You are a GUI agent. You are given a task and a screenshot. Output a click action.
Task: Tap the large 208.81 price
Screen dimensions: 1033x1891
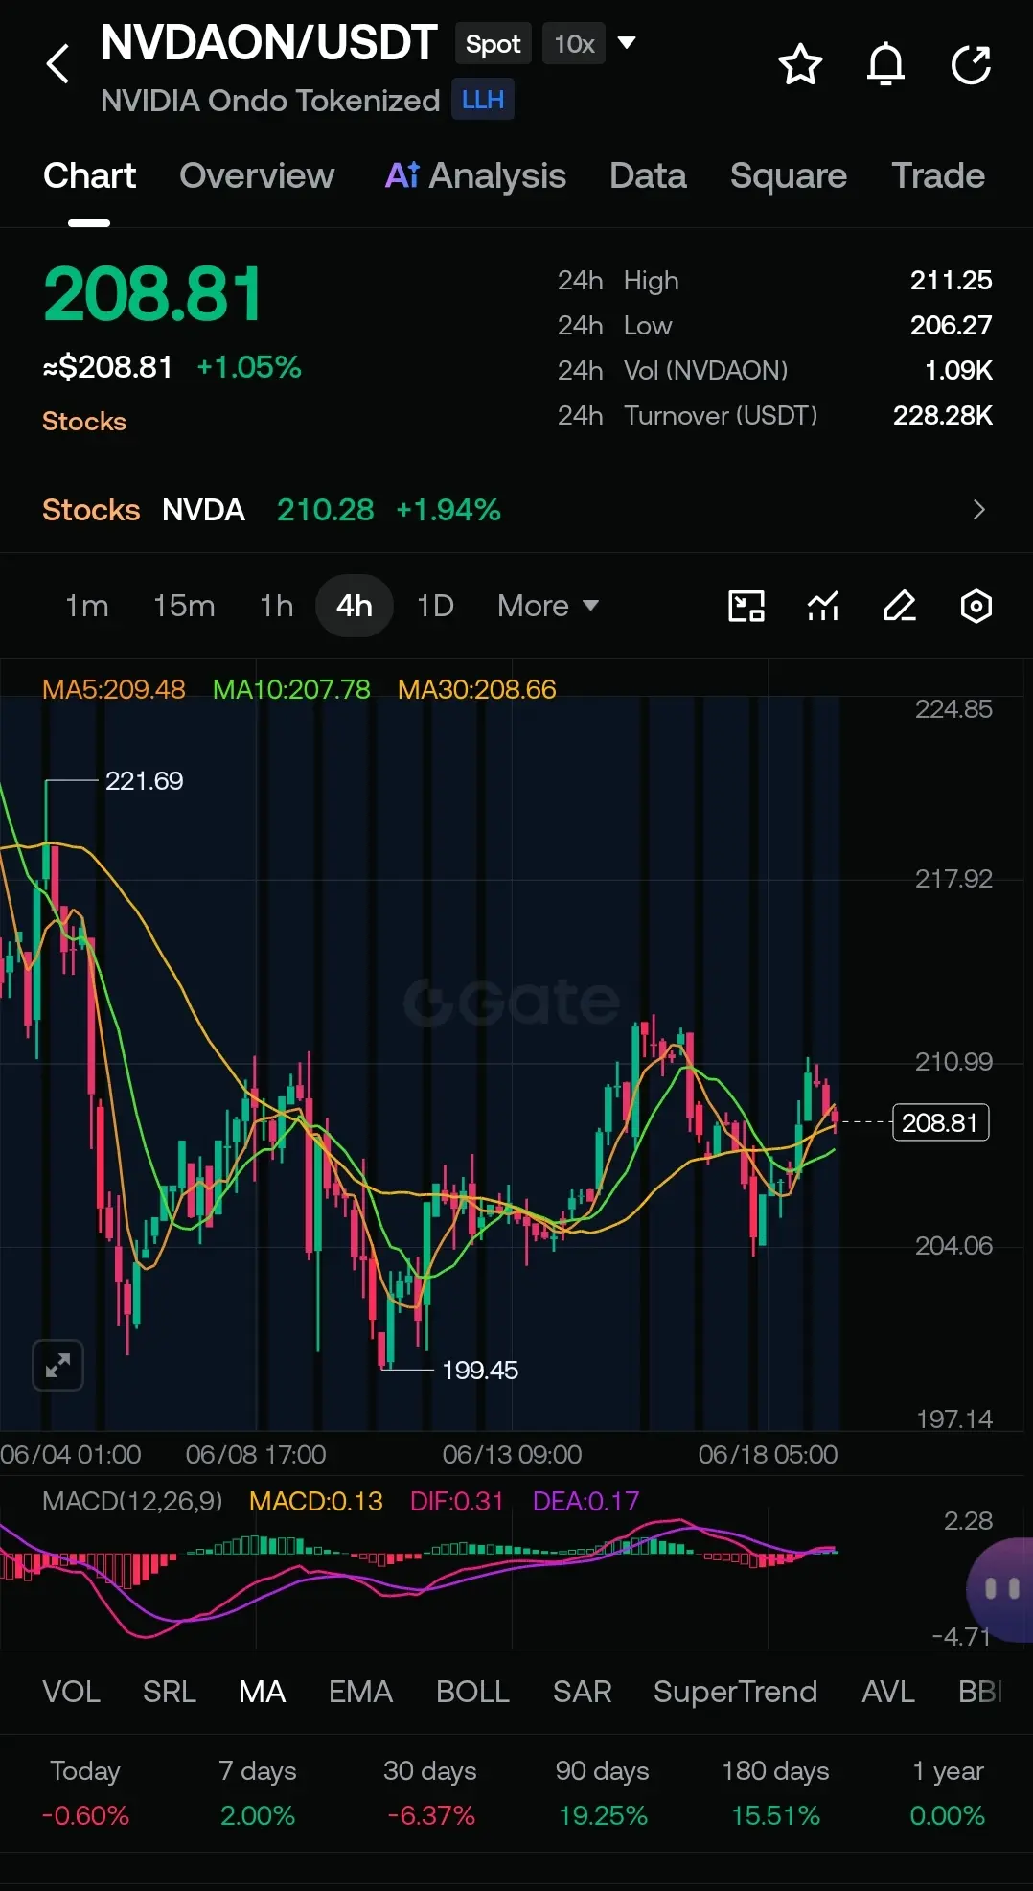tap(152, 294)
